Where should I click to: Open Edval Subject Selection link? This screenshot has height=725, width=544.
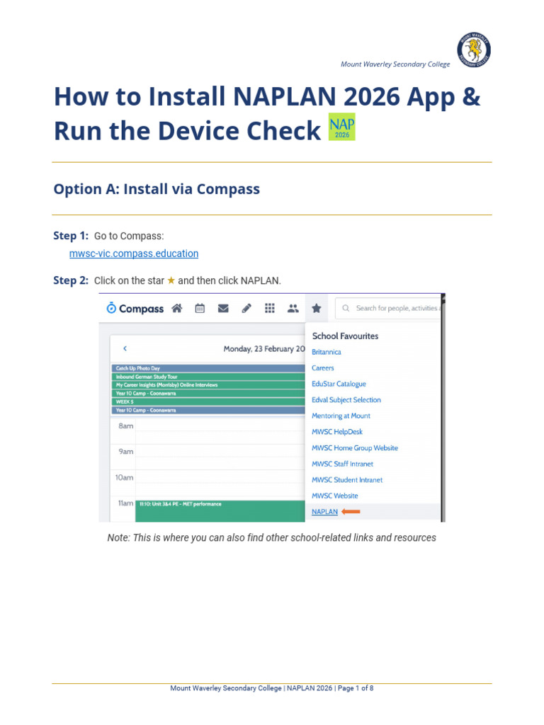point(346,400)
